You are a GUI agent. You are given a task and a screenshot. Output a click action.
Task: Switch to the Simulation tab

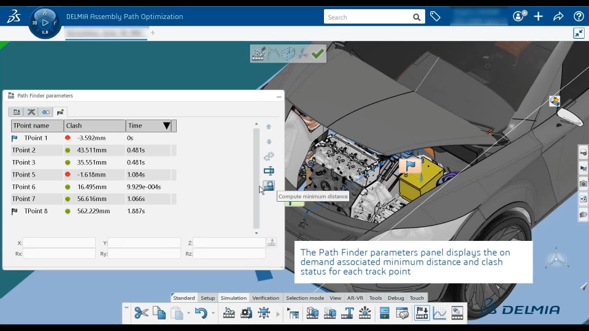click(234, 298)
